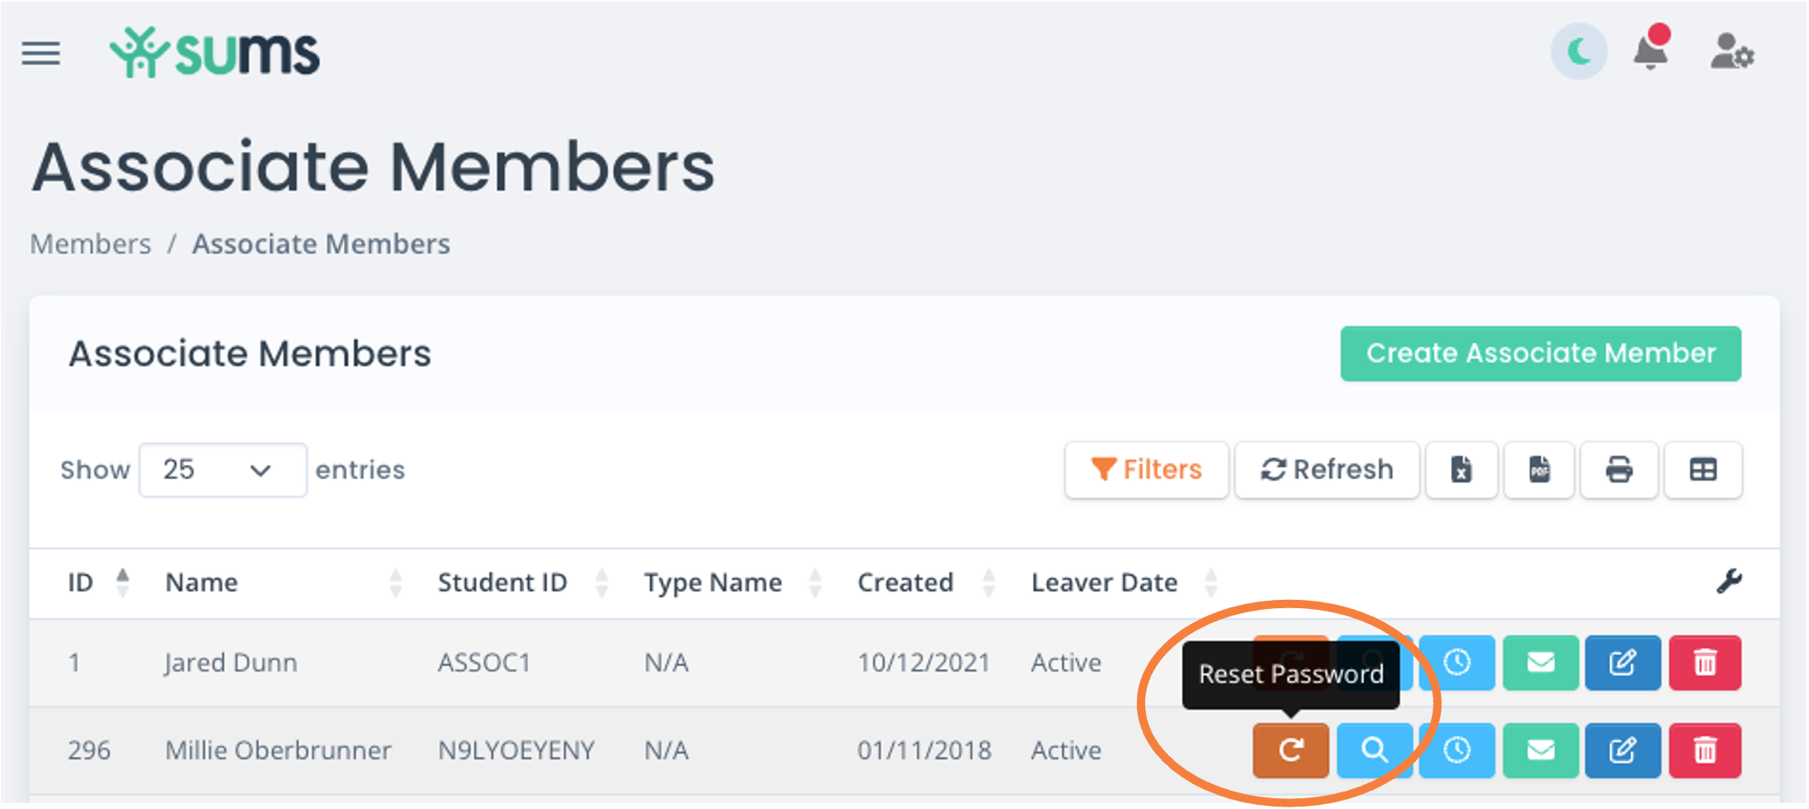Expand the Show 25 entries dropdown

222,470
